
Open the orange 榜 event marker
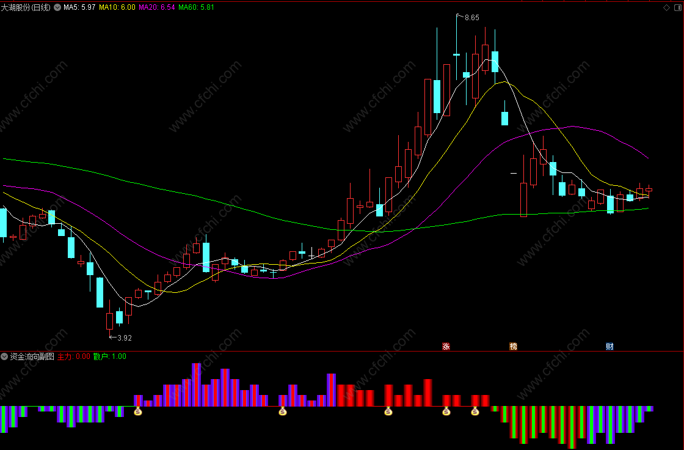coord(514,347)
